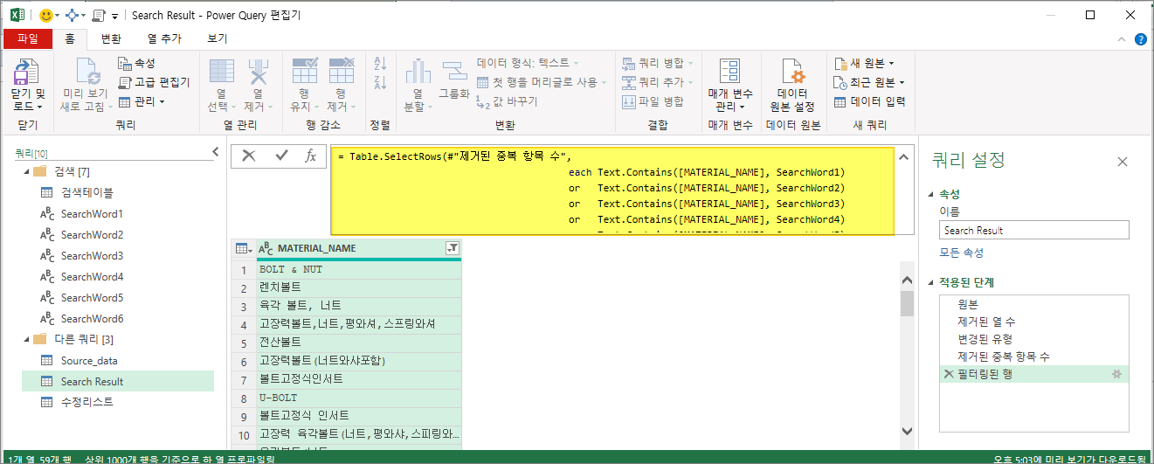Select the SearchWord3 query
This screenshot has width=1154, height=464.
118,255
